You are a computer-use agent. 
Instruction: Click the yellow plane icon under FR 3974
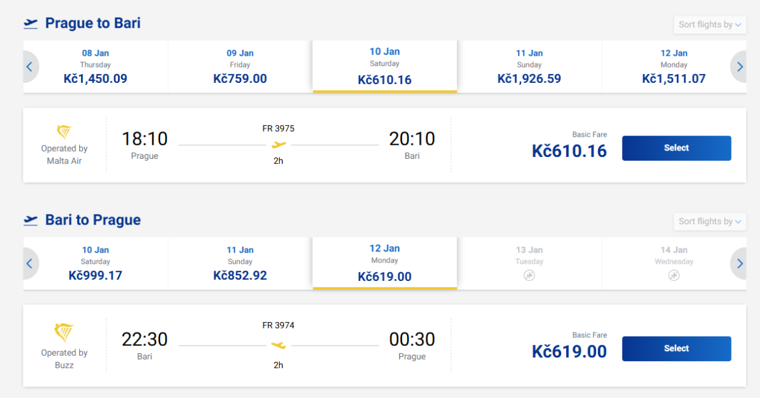[279, 345]
